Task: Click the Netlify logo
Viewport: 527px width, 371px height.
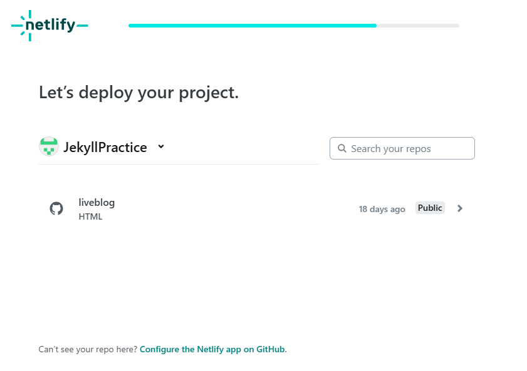Action: pyautogui.click(x=50, y=26)
